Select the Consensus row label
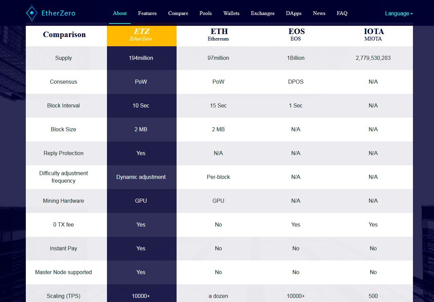Viewport: 434px width, 302px height. (64, 82)
